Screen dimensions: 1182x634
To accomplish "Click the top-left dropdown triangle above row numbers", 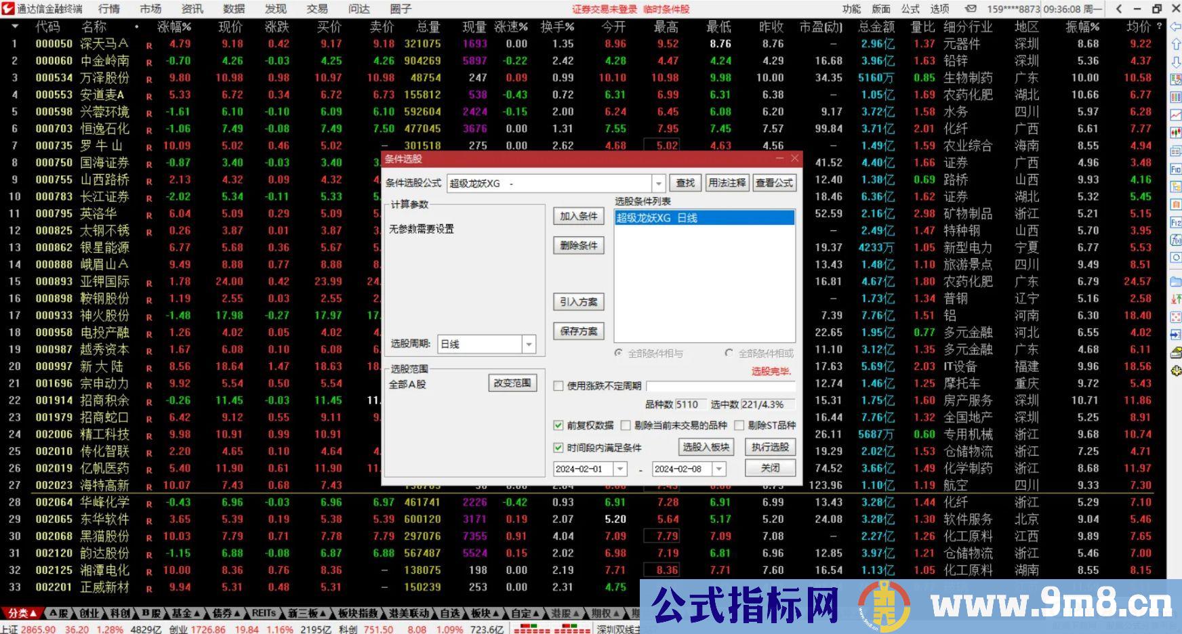I will (x=15, y=26).
